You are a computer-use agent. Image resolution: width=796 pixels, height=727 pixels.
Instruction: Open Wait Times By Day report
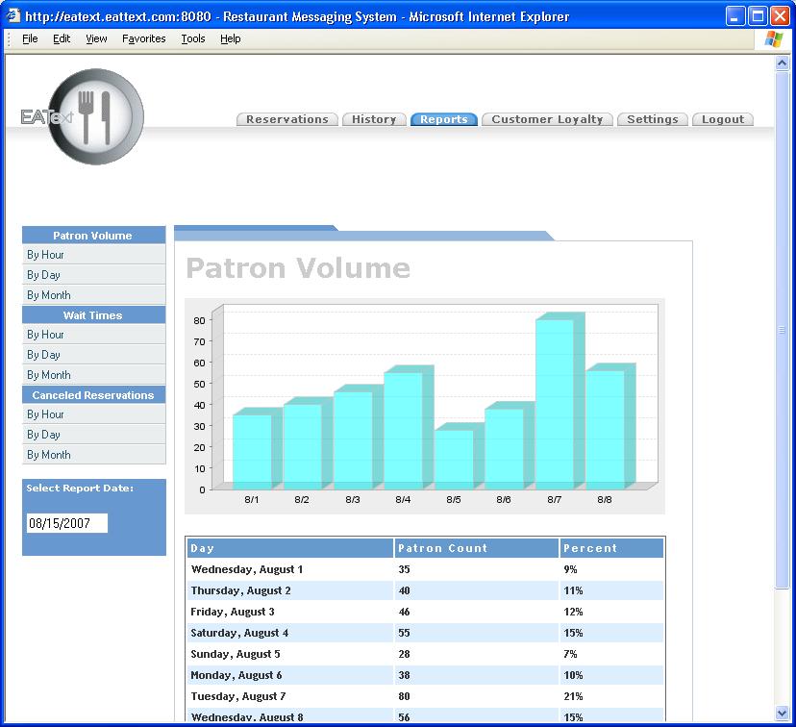coord(44,355)
